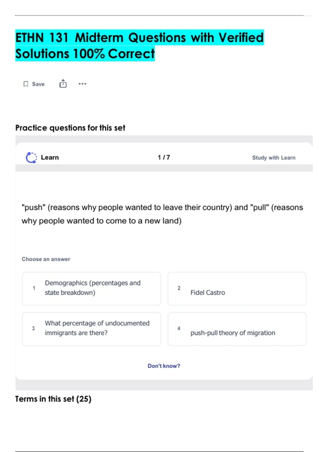
Task: Click the circular Learn mode icon
Action: pyautogui.click(x=31, y=157)
